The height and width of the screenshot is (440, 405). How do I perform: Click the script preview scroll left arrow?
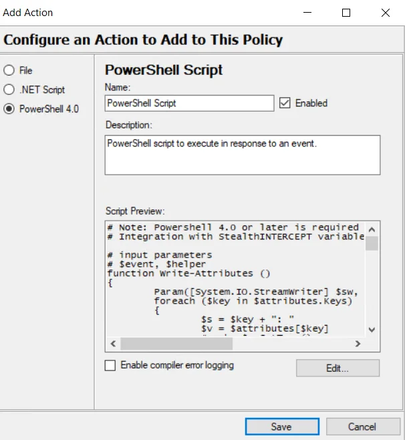pyautogui.click(x=114, y=344)
